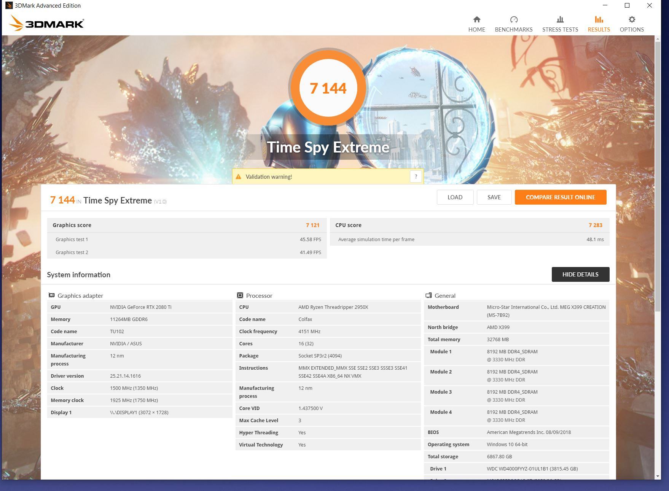Click the cores value 16 (32)
The height and width of the screenshot is (491, 669).
click(x=306, y=343)
